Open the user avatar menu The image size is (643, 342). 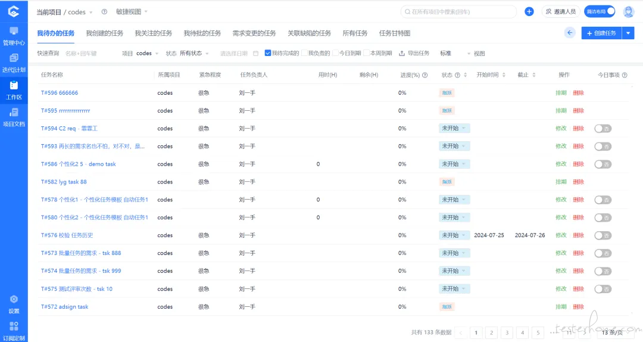tap(628, 11)
